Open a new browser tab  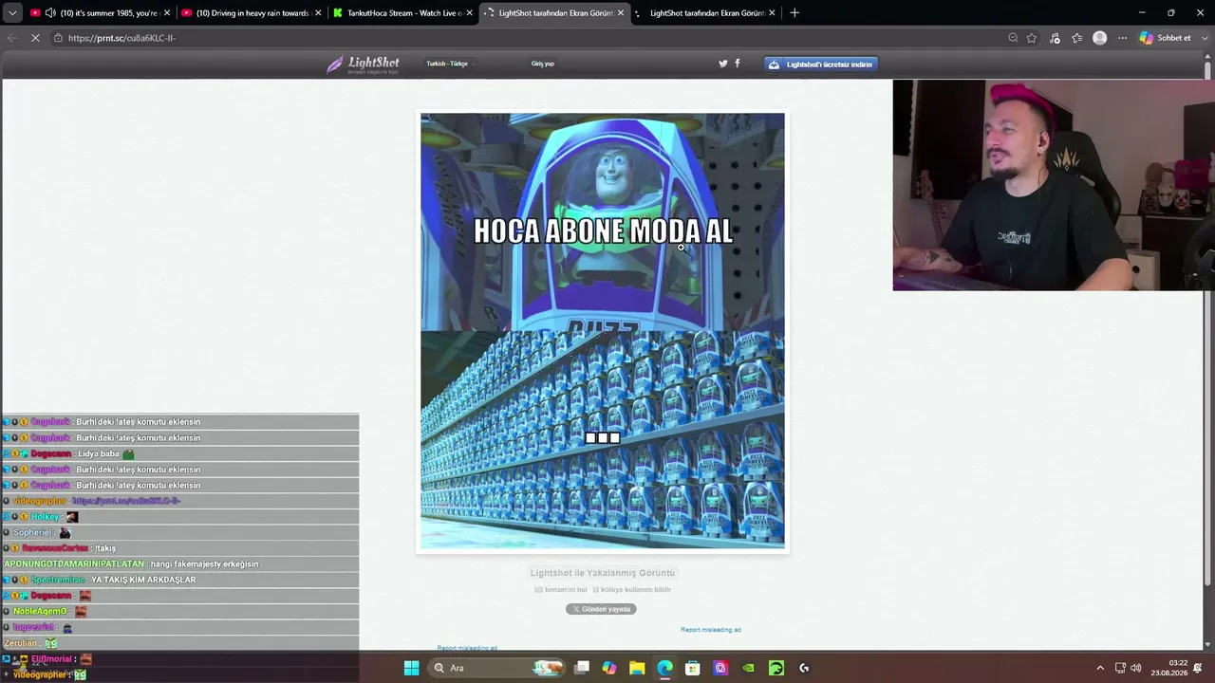(794, 12)
